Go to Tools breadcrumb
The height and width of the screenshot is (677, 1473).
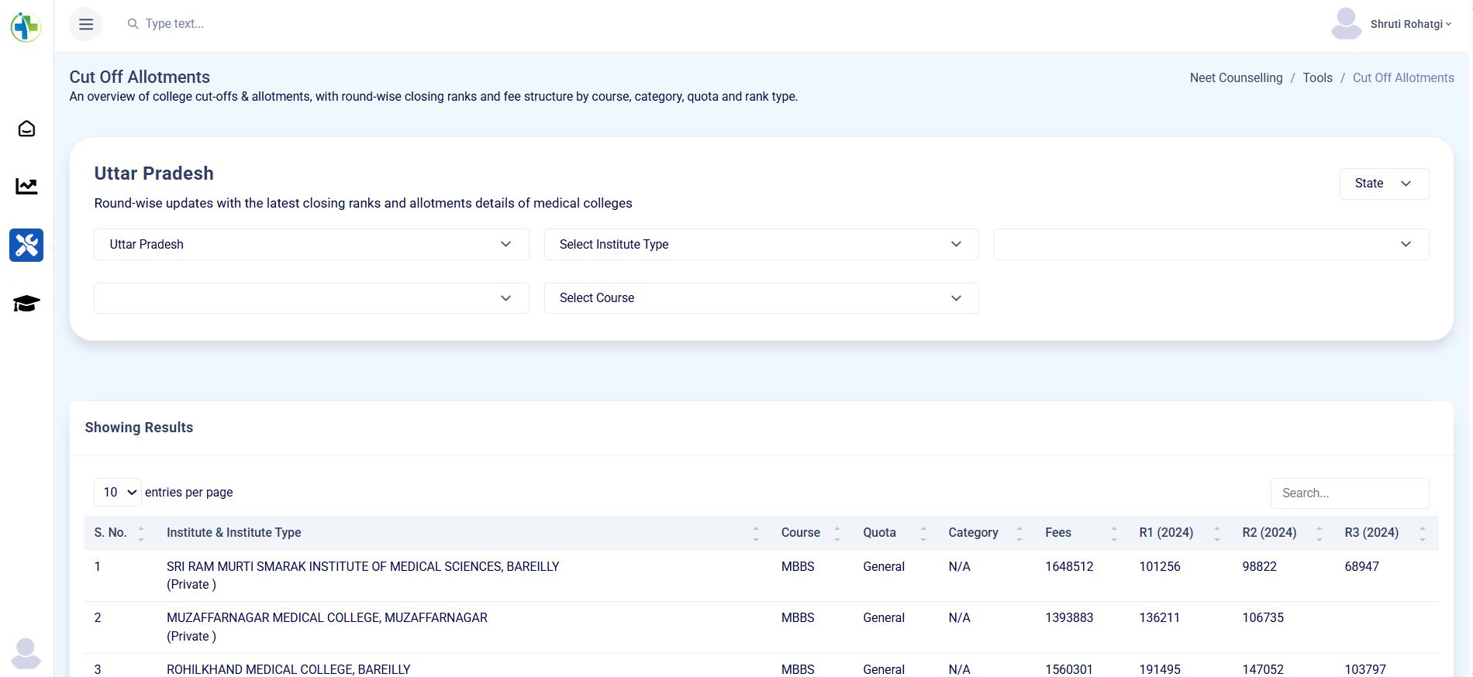pos(1317,77)
